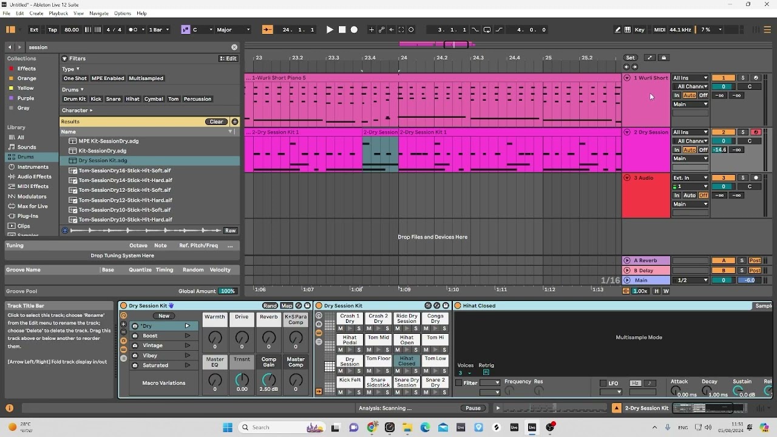Set track 3 Audio monitoring to In

(677, 195)
